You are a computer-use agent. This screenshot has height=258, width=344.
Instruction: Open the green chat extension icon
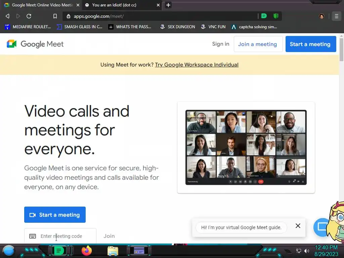click(x=264, y=16)
